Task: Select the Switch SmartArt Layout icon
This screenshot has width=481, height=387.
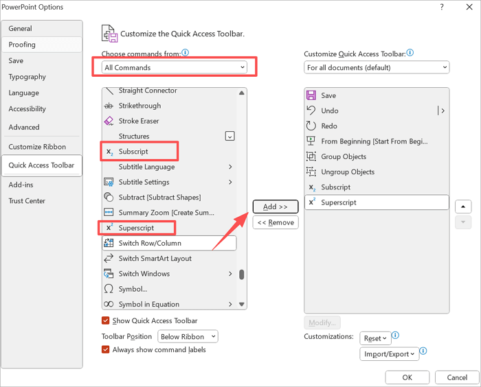Action: [x=109, y=259]
